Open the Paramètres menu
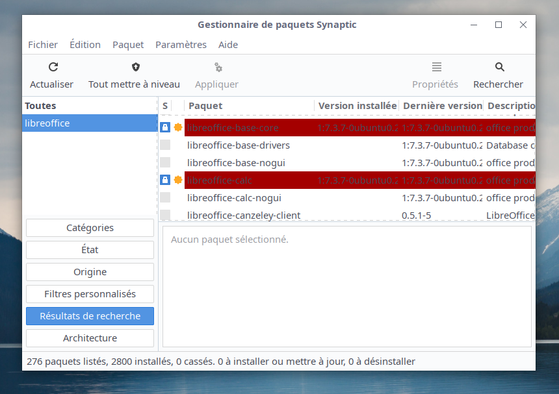 [181, 45]
